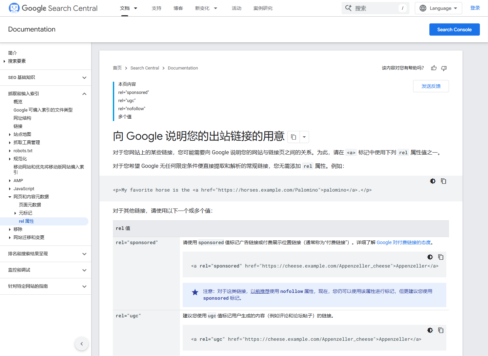Click the Search Central breadcrumb link
The image size is (488, 356).
coord(145,68)
